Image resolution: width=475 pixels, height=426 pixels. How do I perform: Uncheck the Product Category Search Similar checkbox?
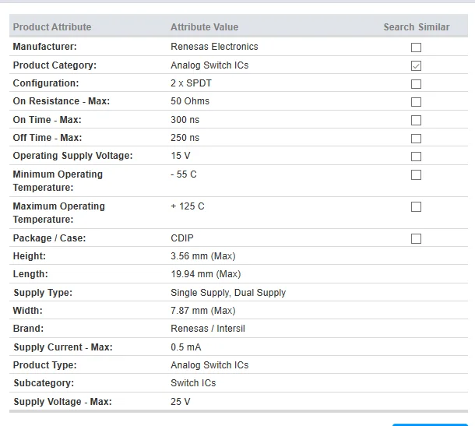[416, 65]
